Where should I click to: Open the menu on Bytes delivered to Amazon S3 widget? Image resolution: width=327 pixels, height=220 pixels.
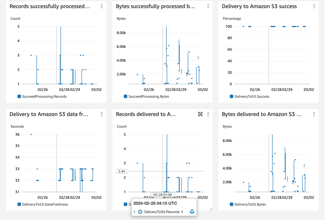point(314,114)
